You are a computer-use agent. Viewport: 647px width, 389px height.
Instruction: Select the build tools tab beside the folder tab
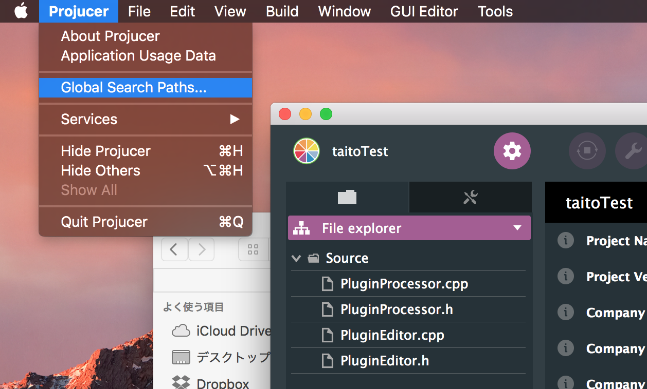pos(470,197)
